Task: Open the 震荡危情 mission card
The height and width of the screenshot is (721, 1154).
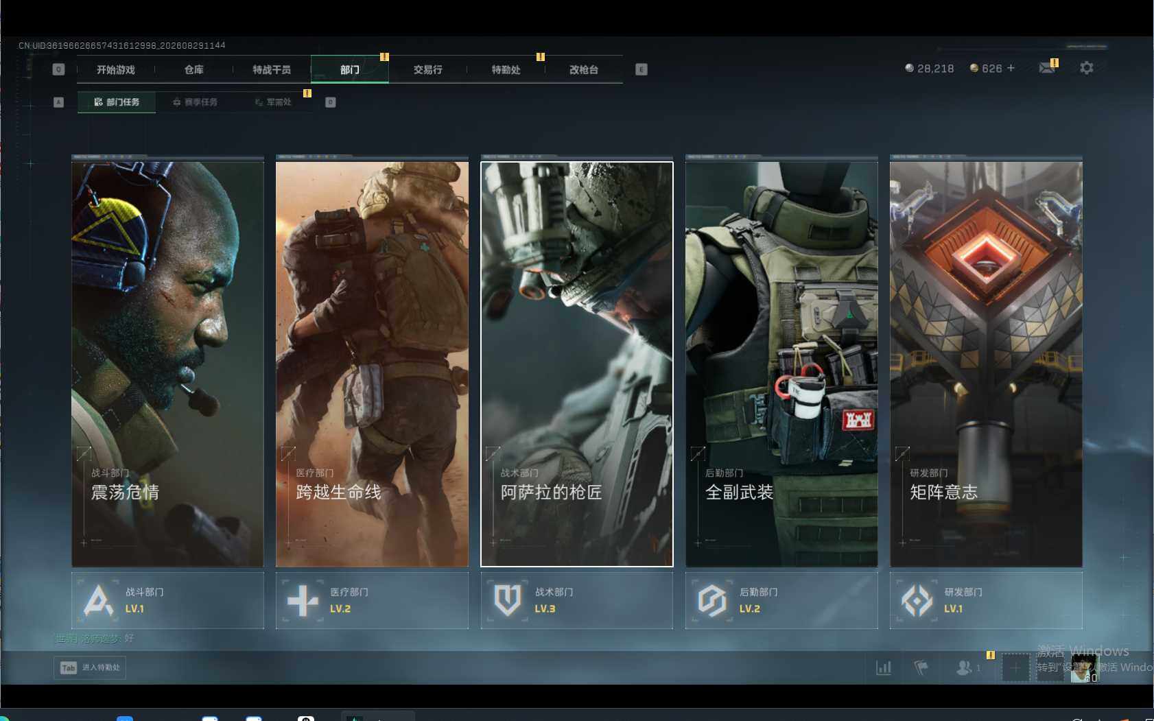Action: tap(167, 364)
